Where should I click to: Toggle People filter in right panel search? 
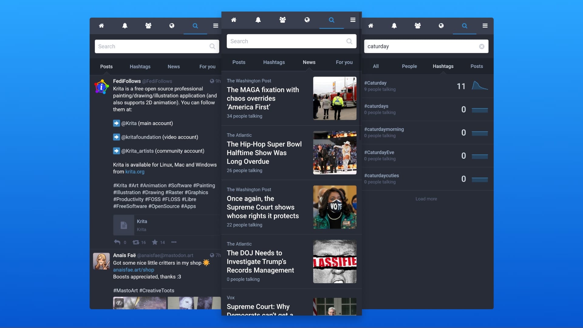[409, 66]
